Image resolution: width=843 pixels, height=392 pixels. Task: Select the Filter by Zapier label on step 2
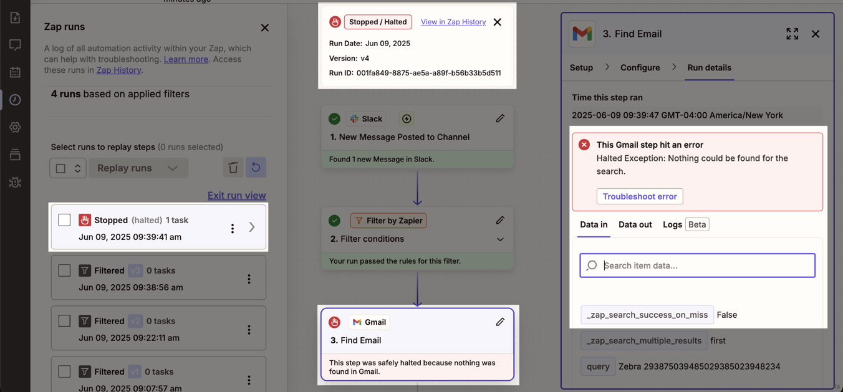click(388, 220)
